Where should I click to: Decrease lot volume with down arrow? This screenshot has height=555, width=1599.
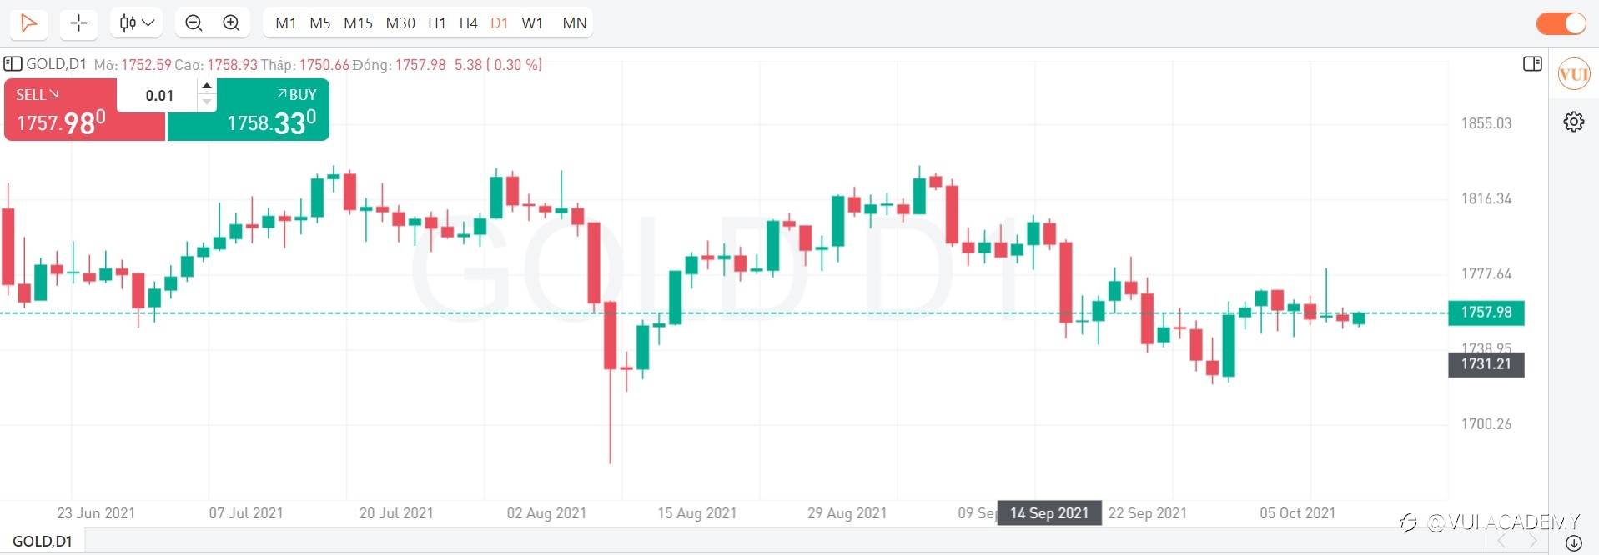point(207,102)
